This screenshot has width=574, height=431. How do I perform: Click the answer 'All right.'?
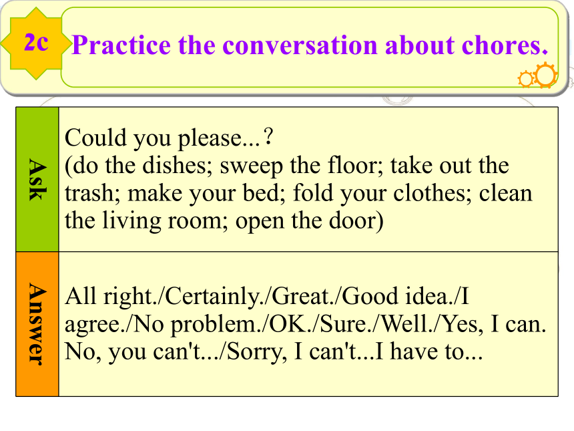click(x=110, y=297)
